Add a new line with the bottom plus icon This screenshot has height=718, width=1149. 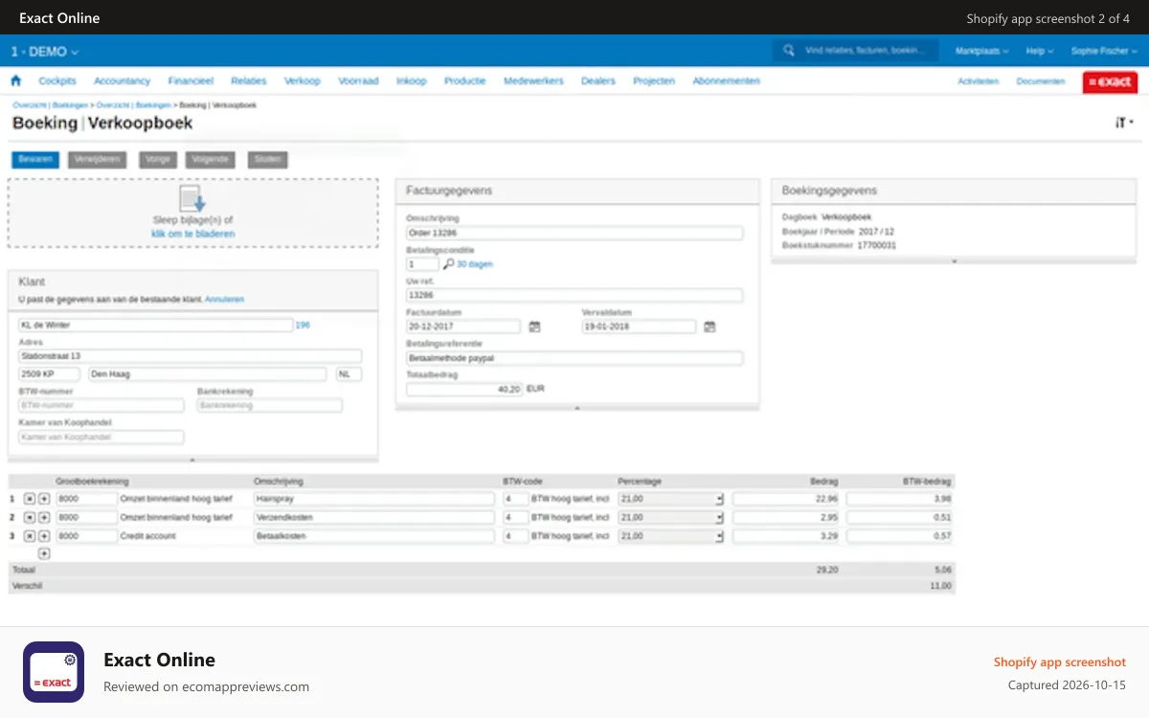tap(44, 553)
